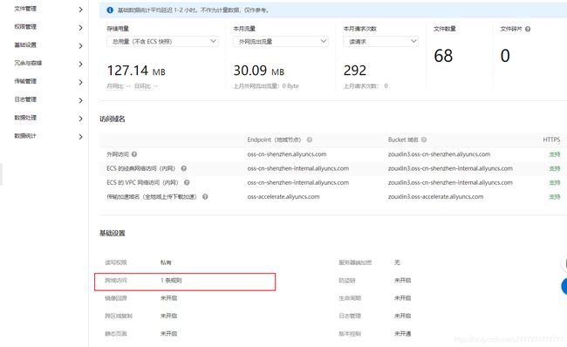Viewport: 567px width, 347px height.
Task: Click 未开启 status for 防盗链
Action: [402, 280]
